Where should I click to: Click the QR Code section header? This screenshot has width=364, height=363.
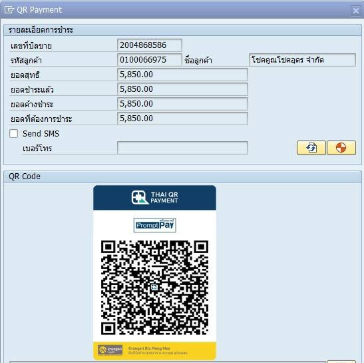pyautogui.click(x=182, y=177)
